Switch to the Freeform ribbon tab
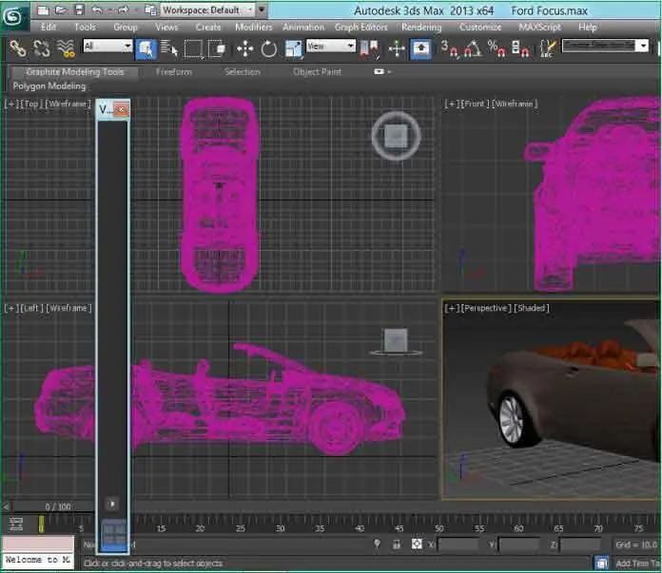This screenshot has height=573, width=662. click(173, 72)
